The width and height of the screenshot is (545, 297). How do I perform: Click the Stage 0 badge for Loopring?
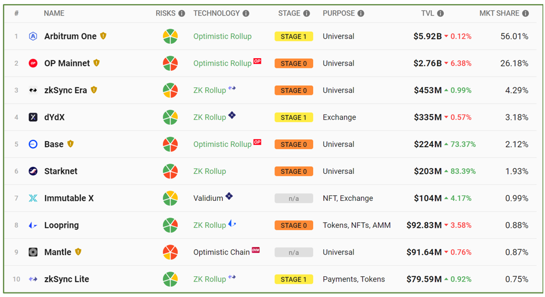point(294,226)
